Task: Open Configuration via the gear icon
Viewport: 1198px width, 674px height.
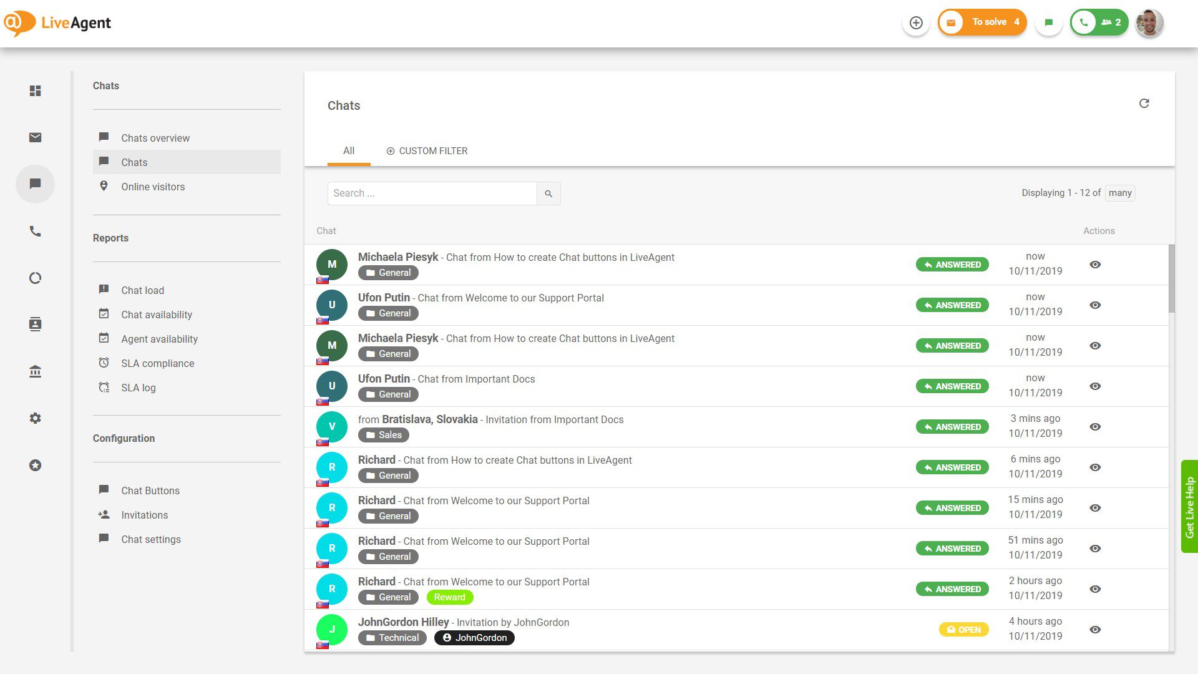Action: [35, 418]
